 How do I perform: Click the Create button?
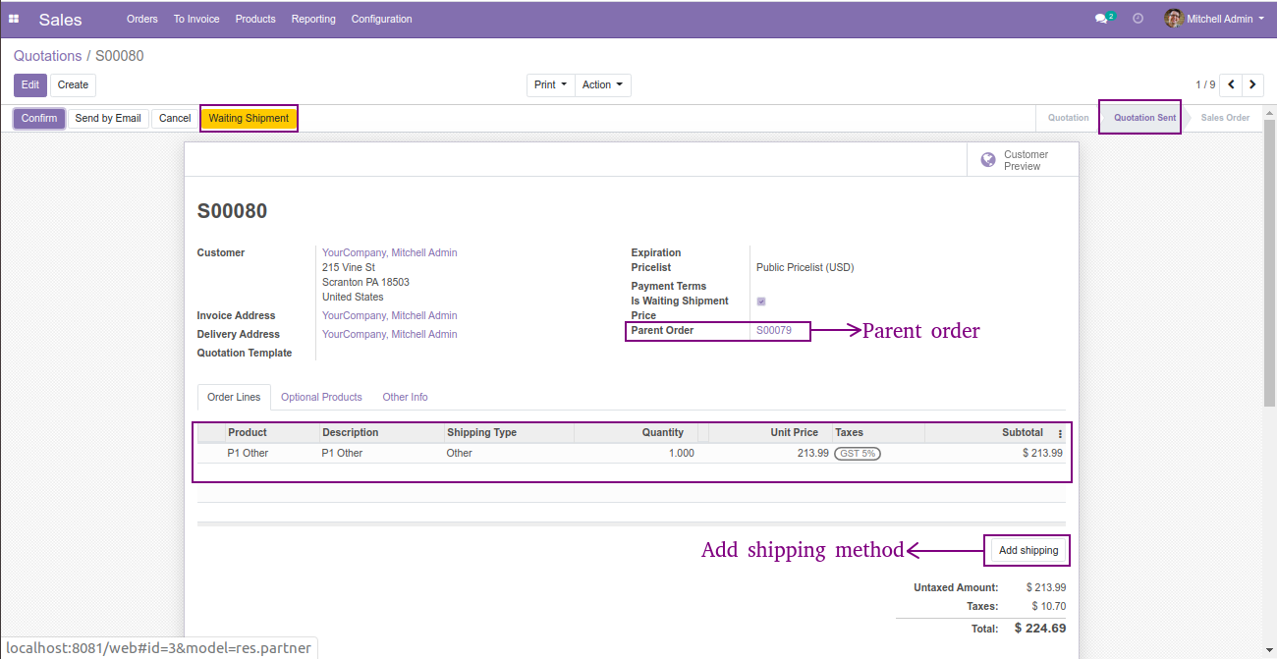click(73, 85)
